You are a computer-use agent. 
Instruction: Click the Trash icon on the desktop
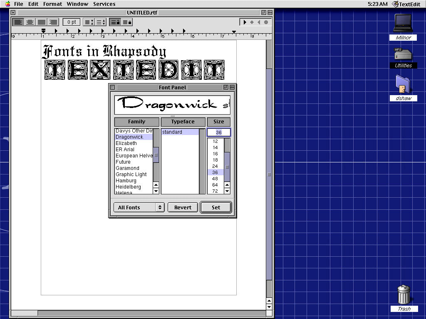click(404, 294)
